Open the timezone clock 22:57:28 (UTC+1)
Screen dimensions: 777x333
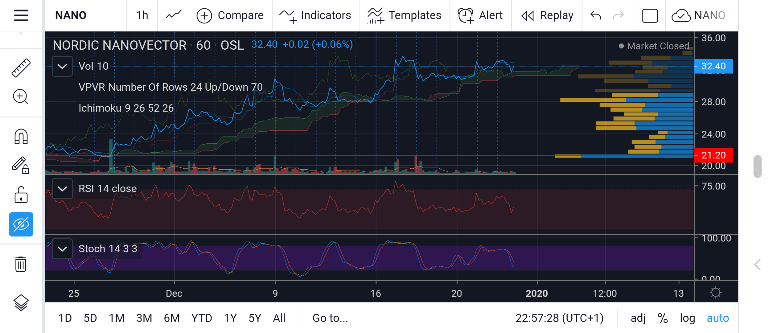click(x=560, y=318)
